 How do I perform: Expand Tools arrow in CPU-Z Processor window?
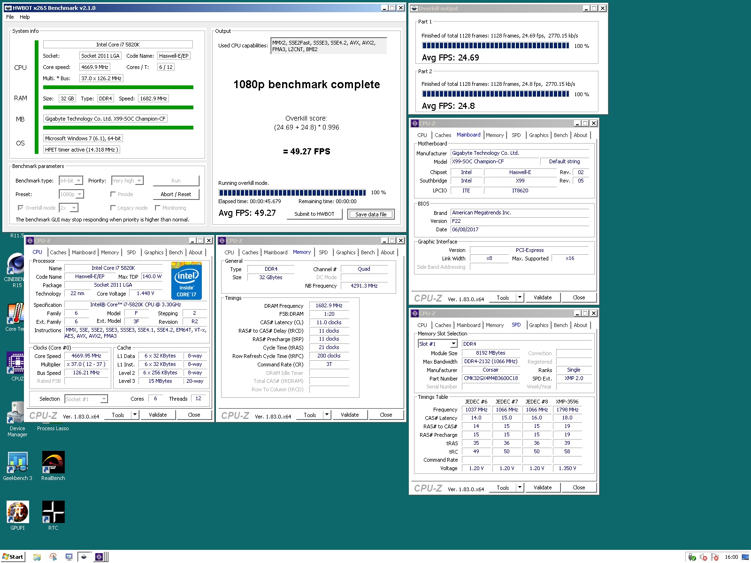135,415
